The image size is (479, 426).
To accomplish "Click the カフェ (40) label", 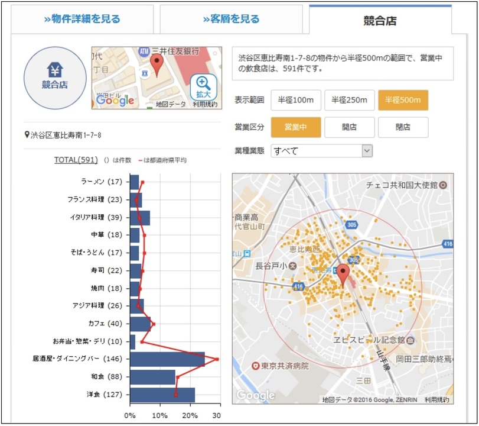I will point(105,324).
